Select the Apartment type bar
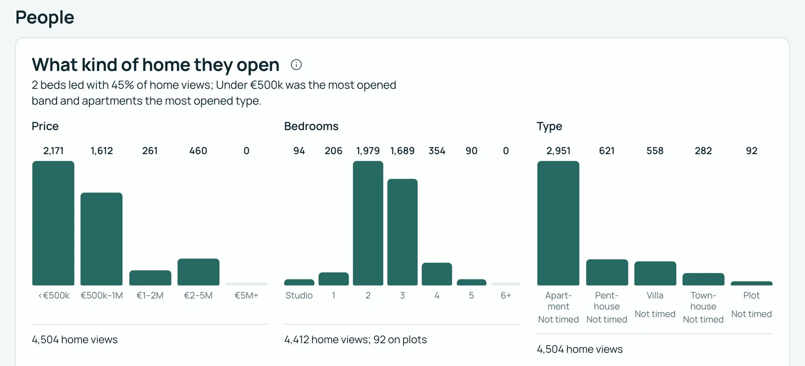 click(x=558, y=223)
